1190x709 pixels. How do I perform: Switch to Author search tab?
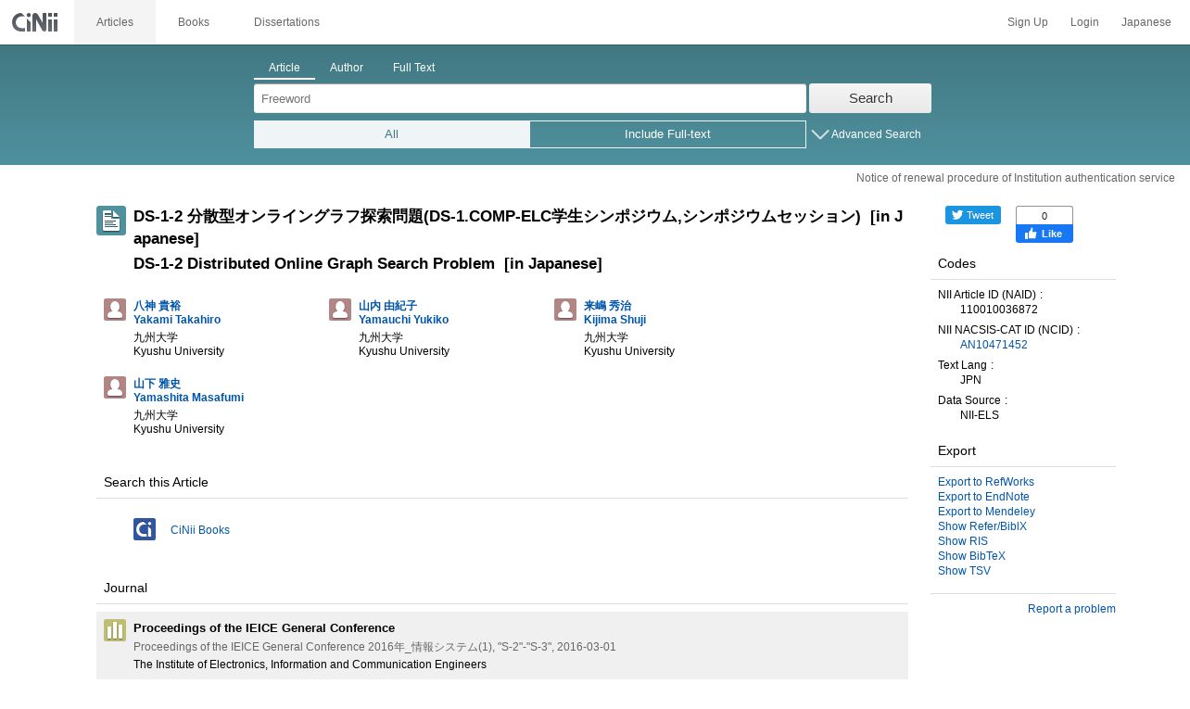tap(347, 68)
